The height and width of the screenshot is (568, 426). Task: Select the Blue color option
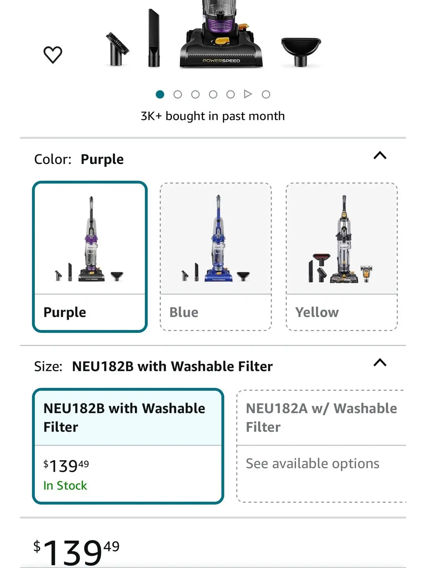coord(215,256)
